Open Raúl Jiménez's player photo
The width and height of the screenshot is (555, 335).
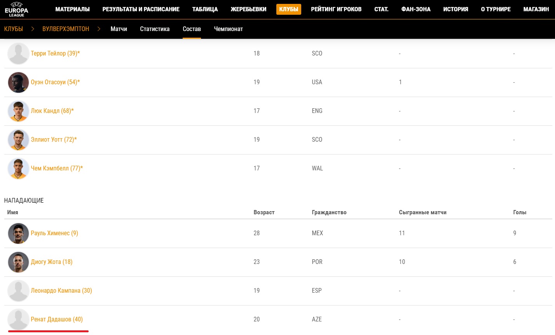click(18, 233)
